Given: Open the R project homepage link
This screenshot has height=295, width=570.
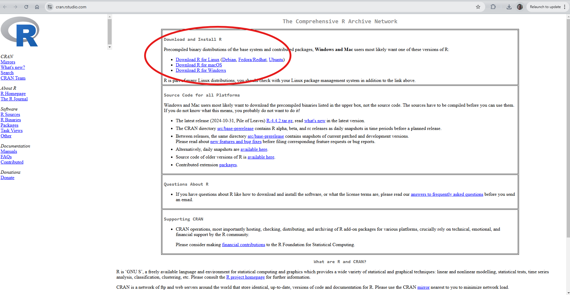Looking at the screenshot, I should [x=245, y=277].
